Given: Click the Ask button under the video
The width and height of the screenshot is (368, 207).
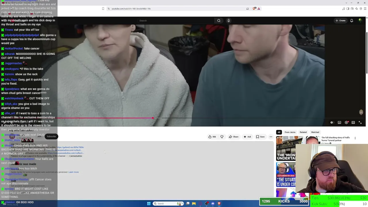Looking at the screenshot, I should pyautogui.click(x=247, y=137).
